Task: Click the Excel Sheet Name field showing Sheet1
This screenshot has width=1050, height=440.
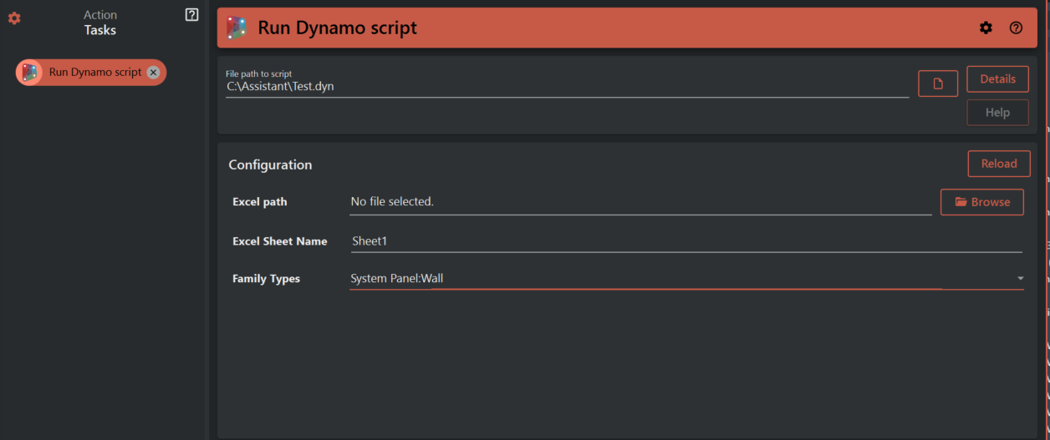Action: (x=686, y=241)
